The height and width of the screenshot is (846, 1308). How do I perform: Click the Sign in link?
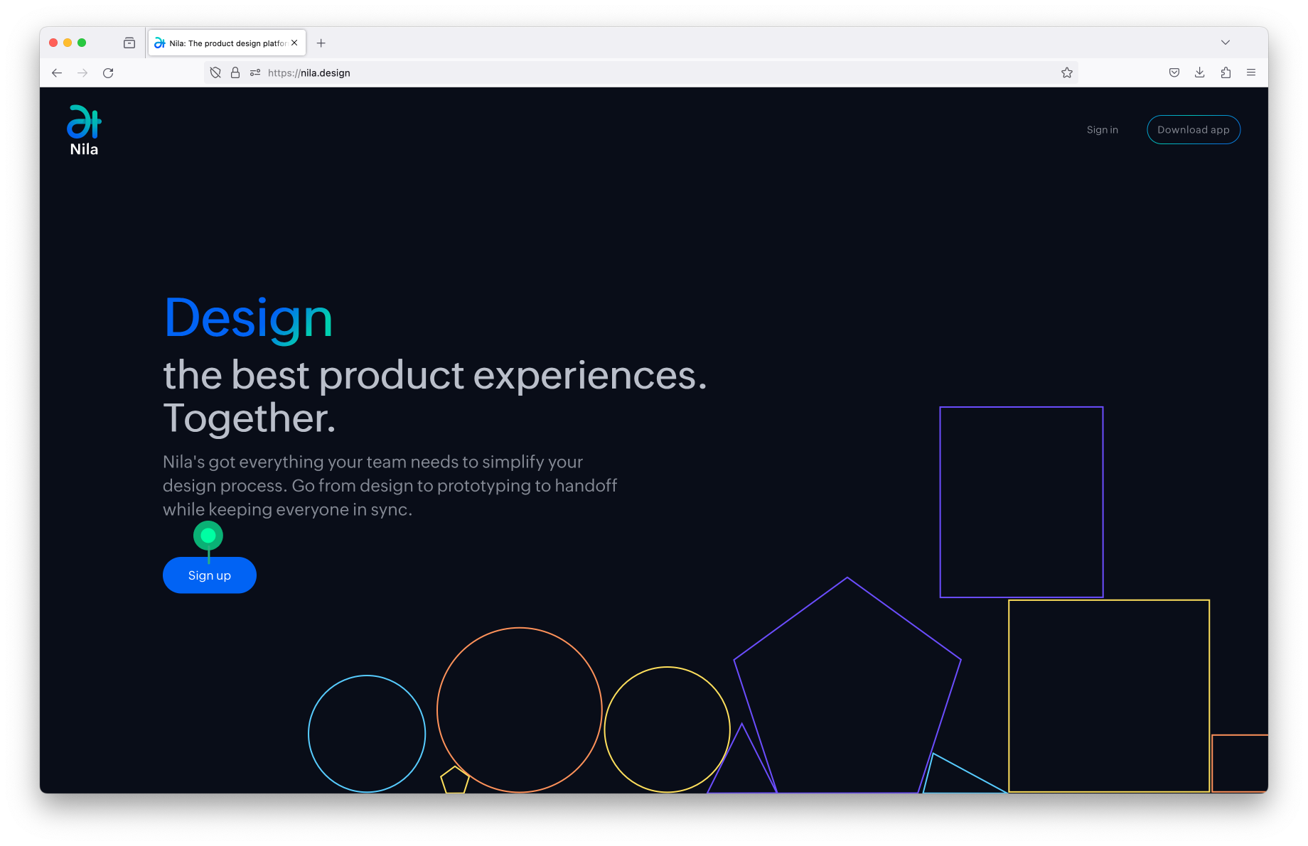click(1102, 130)
